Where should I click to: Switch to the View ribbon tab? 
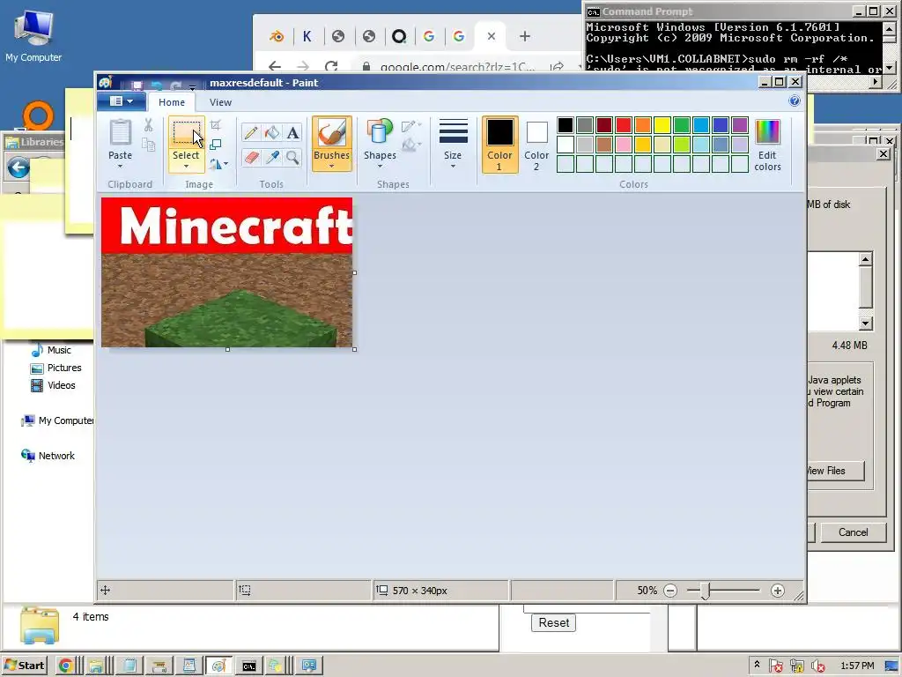coord(220,102)
